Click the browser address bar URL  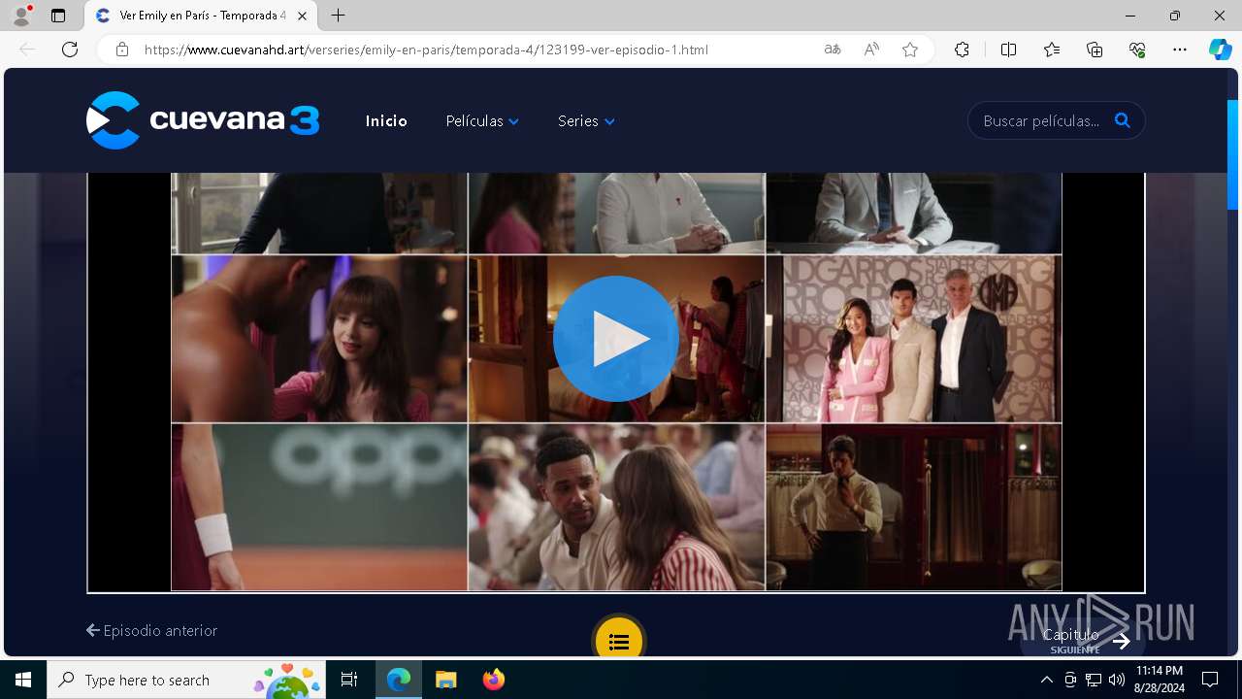[x=426, y=50]
